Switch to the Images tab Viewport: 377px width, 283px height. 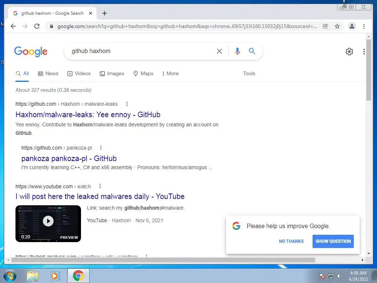pos(112,74)
